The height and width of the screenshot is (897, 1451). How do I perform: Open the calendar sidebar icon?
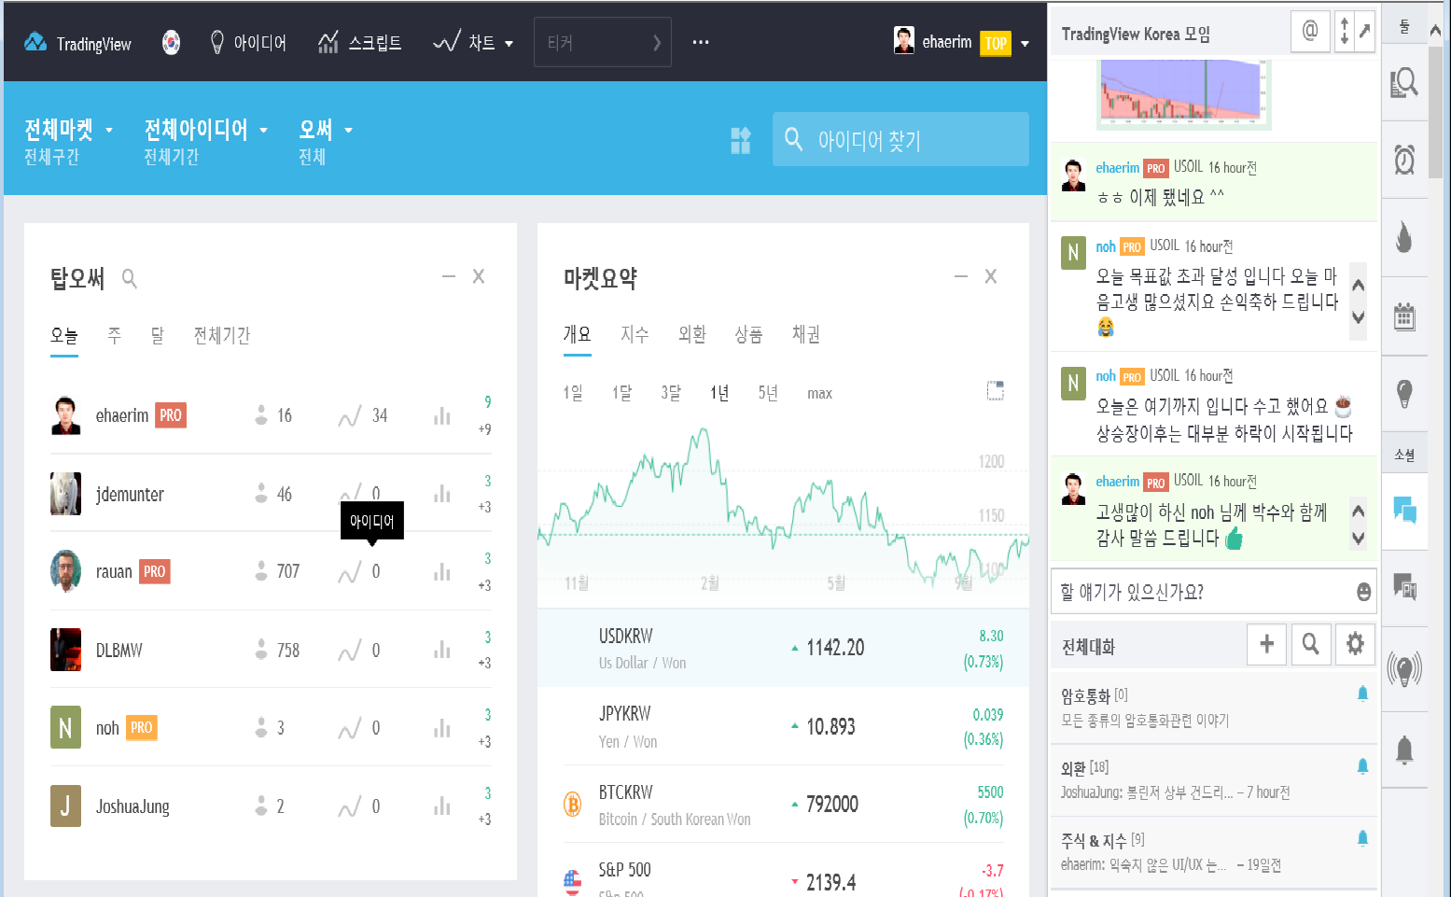1404,316
